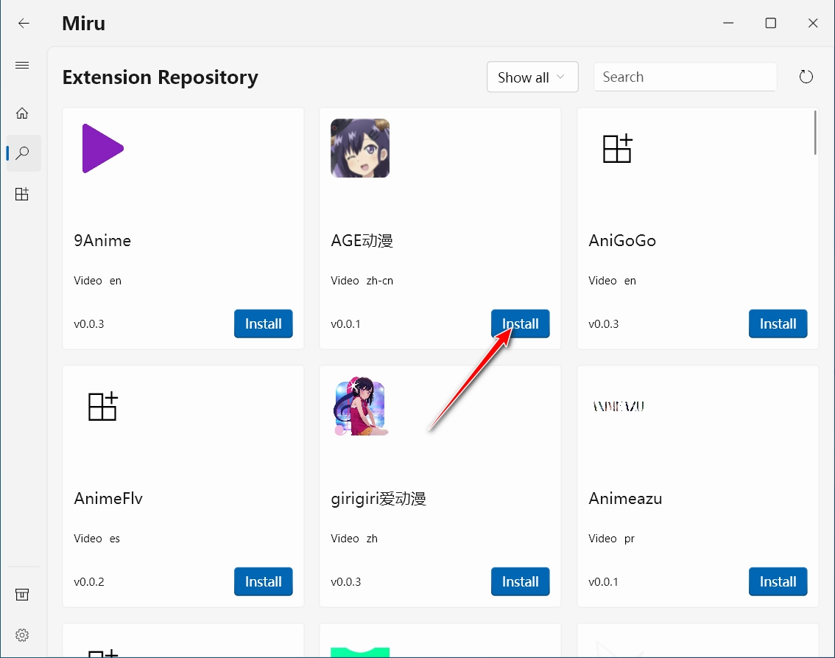Open the archive box icon in sidebar
The height and width of the screenshot is (658, 835).
[22, 595]
